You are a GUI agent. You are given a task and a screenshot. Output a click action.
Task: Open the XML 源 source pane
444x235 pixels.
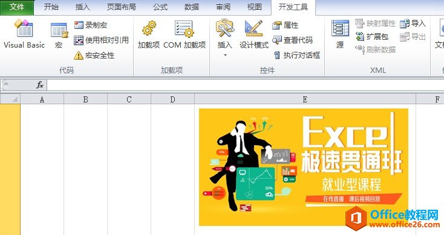[340, 34]
